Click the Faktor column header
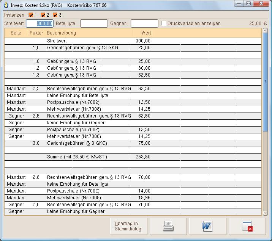This screenshot has width=272, height=241. click(36, 33)
